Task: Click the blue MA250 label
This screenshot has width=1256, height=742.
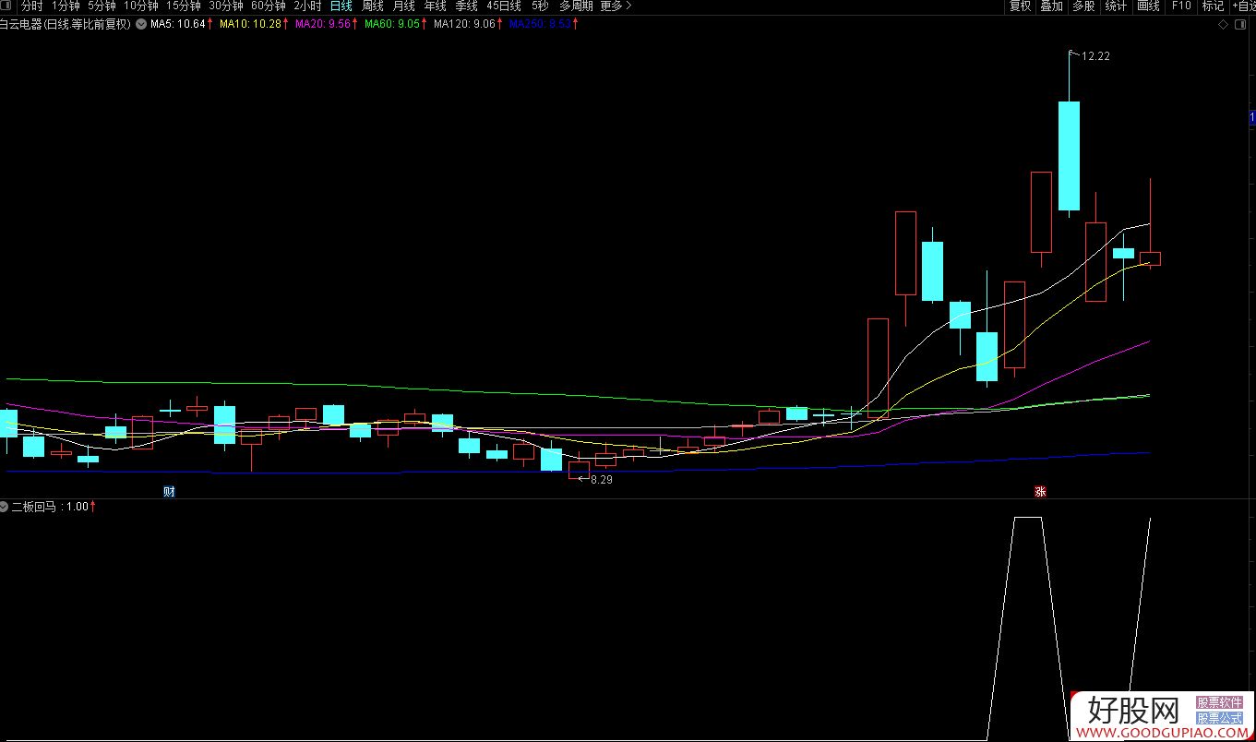Action: [540, 24]
